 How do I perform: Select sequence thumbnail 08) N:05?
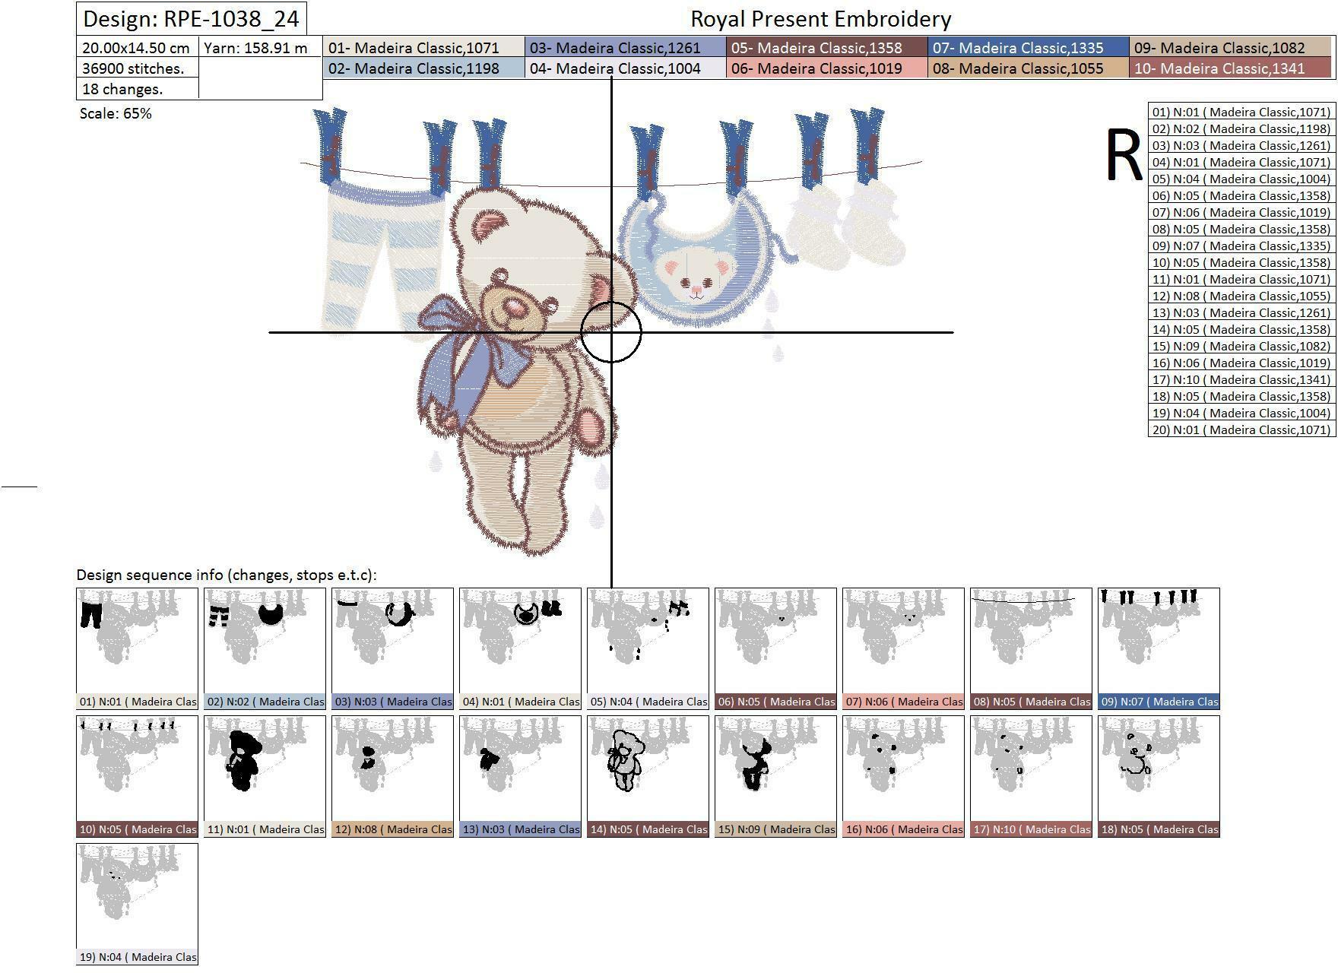click(x=1031, y=649)
